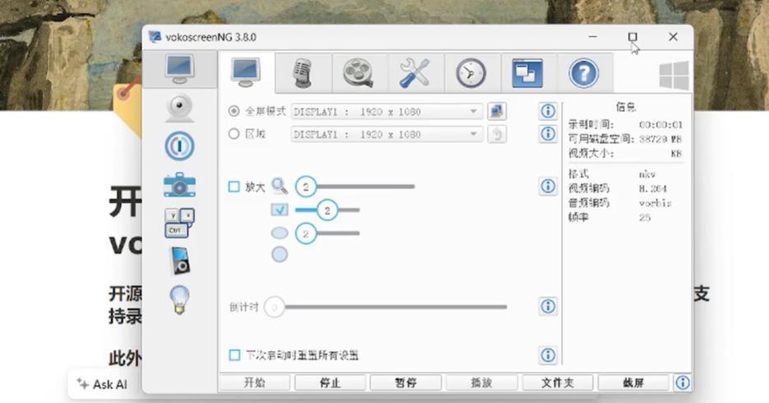Click the 倒计时 countdown slider handle

point(275,308)
